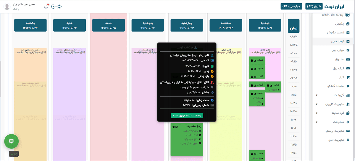This screenshot has height=161, width=355.
Task: Delete the زهرا سقرجوقی appointment via trash icon
Action: pos(173,127)
